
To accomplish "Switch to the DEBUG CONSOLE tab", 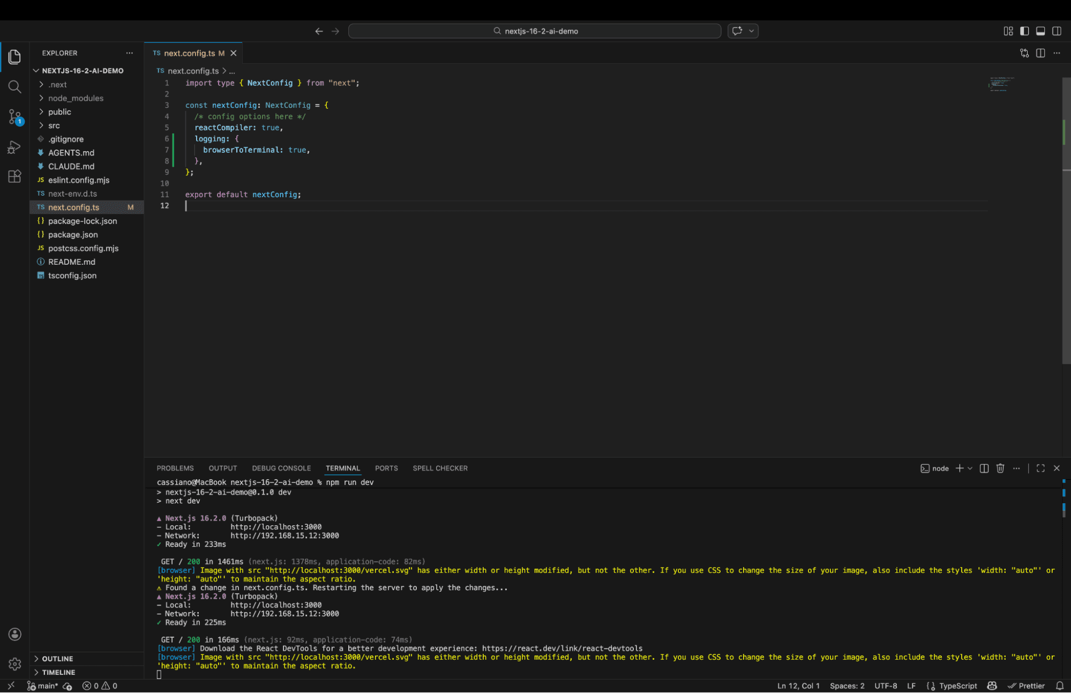I will click(x=281, y=468).
